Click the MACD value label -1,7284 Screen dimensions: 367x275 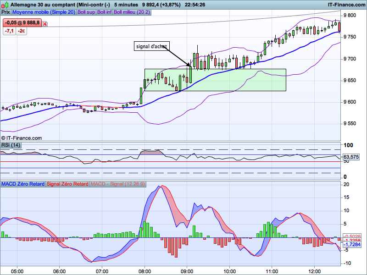point(353,245)
